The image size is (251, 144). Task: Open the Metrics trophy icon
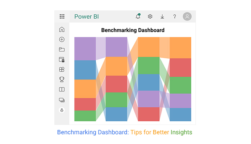[x=62, y=79]
